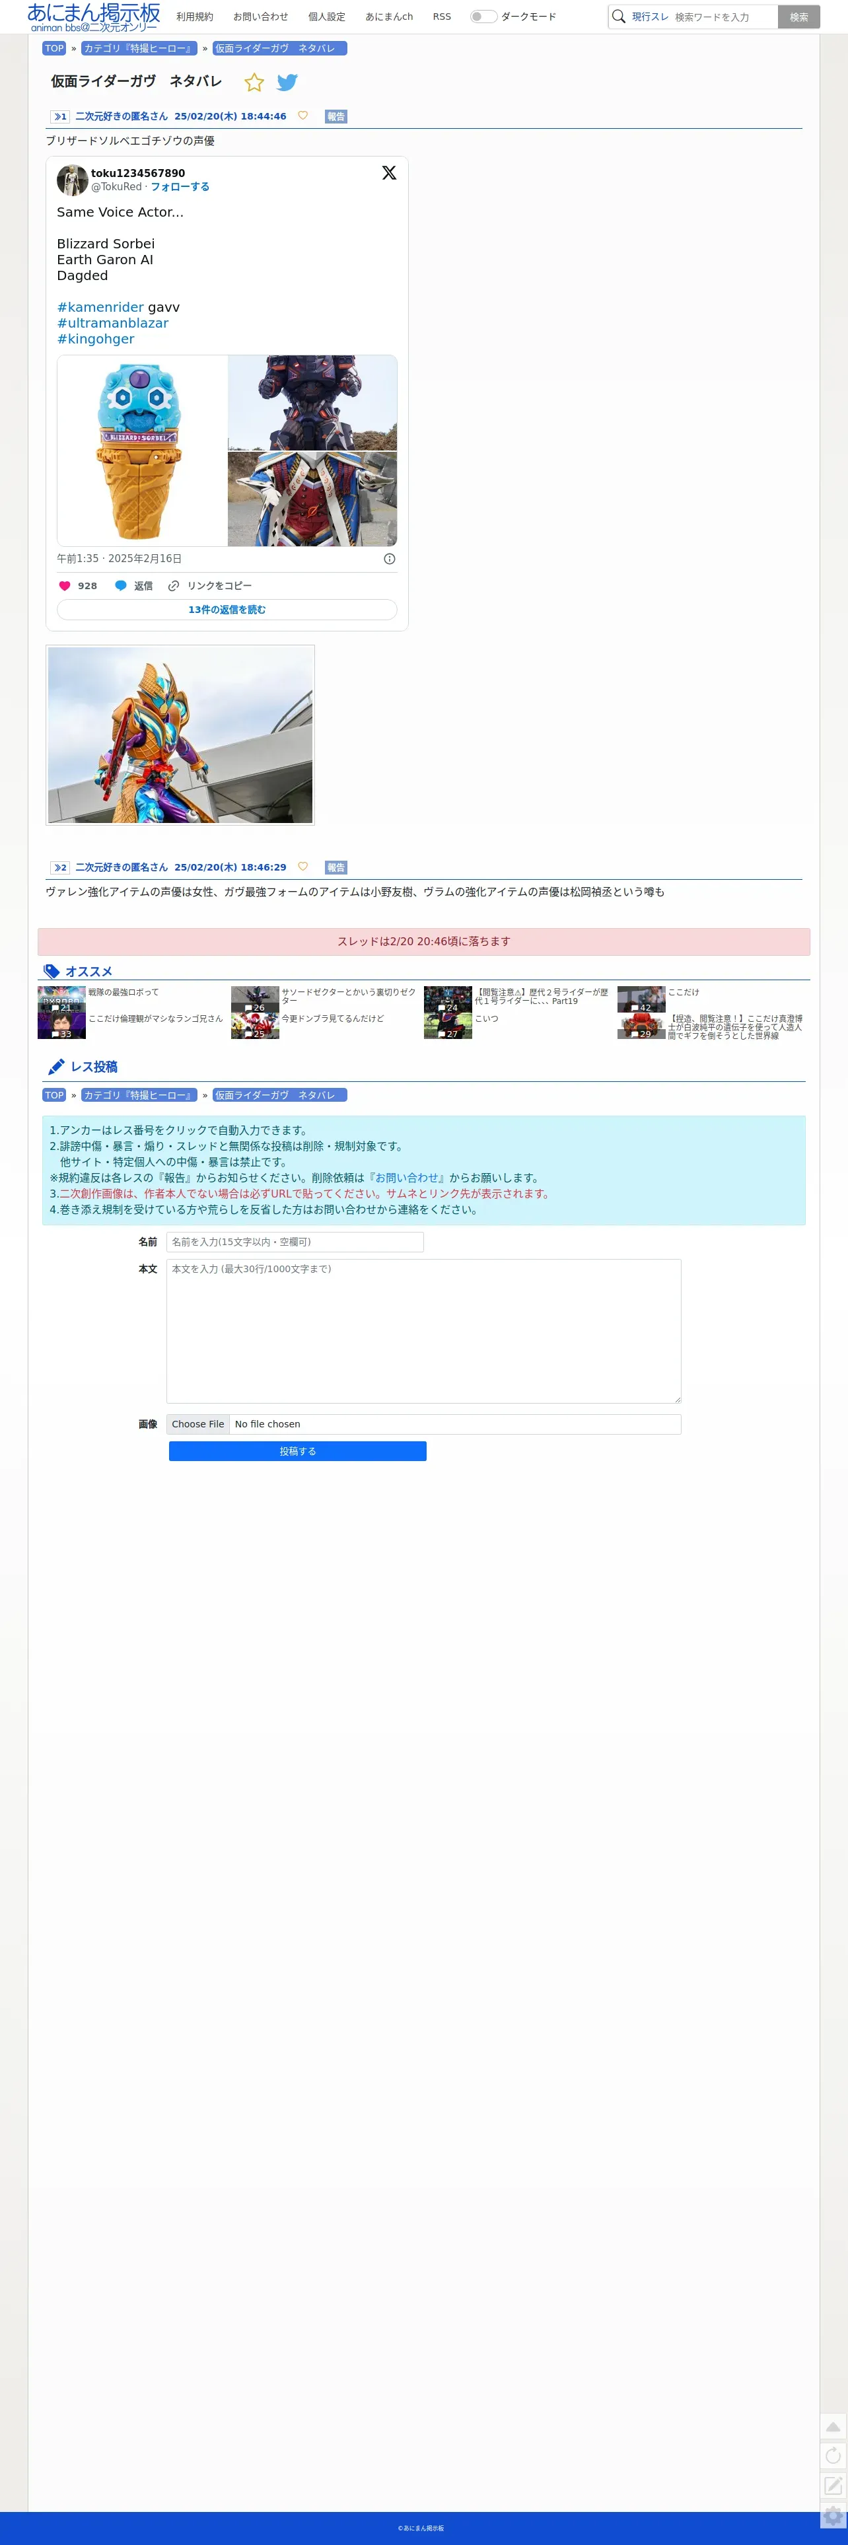The image size is (848, 2545).
Task: Open recommended thread 戦隊の最強ロボって
Action: point(124,992)
